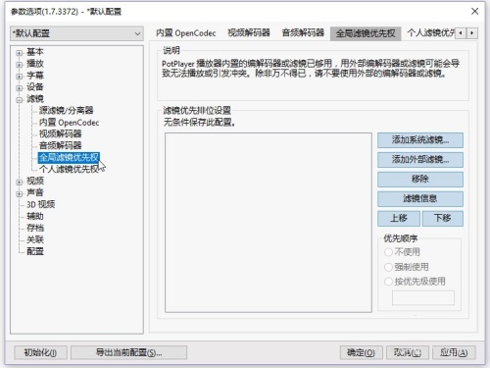Open the 默认配置 profile dropdown
490x368 pixels.
[x=76, y=33]
